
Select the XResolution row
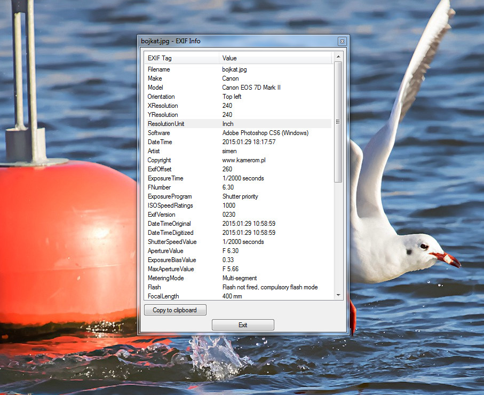238,106
